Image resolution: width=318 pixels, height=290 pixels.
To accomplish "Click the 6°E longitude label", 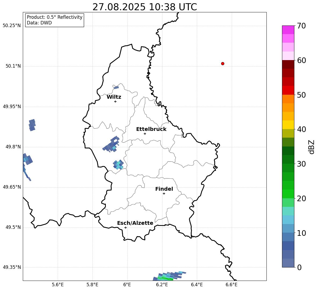I will point(127,285).
